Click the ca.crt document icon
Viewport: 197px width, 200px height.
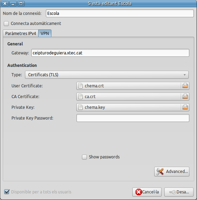[x=80, y=96]
